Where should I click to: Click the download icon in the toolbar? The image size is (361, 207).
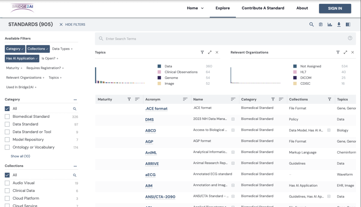[x=339, y=24]
